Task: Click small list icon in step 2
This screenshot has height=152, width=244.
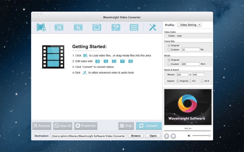Action: point(131,61)
